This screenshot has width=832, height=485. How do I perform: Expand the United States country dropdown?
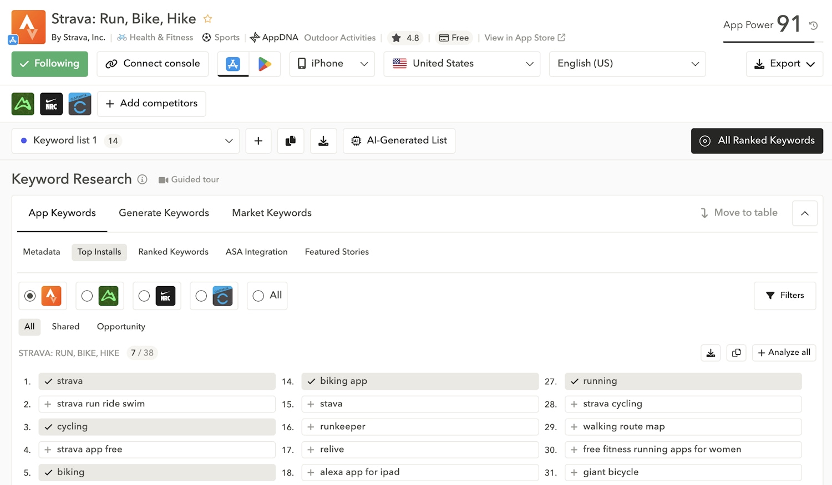coord(461,64)
